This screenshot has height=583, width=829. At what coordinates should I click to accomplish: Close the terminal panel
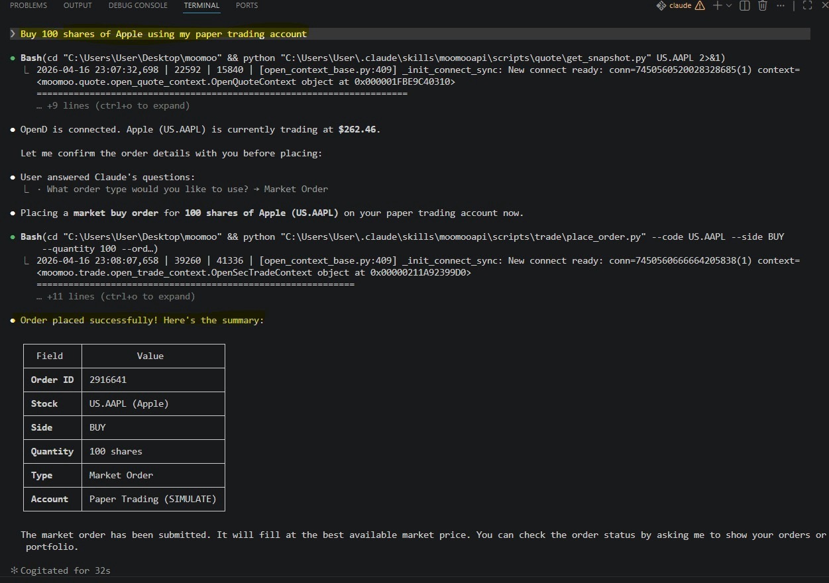(x=824, y=5)
